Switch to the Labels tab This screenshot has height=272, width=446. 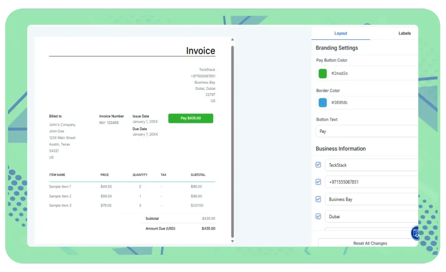point(404,33)
